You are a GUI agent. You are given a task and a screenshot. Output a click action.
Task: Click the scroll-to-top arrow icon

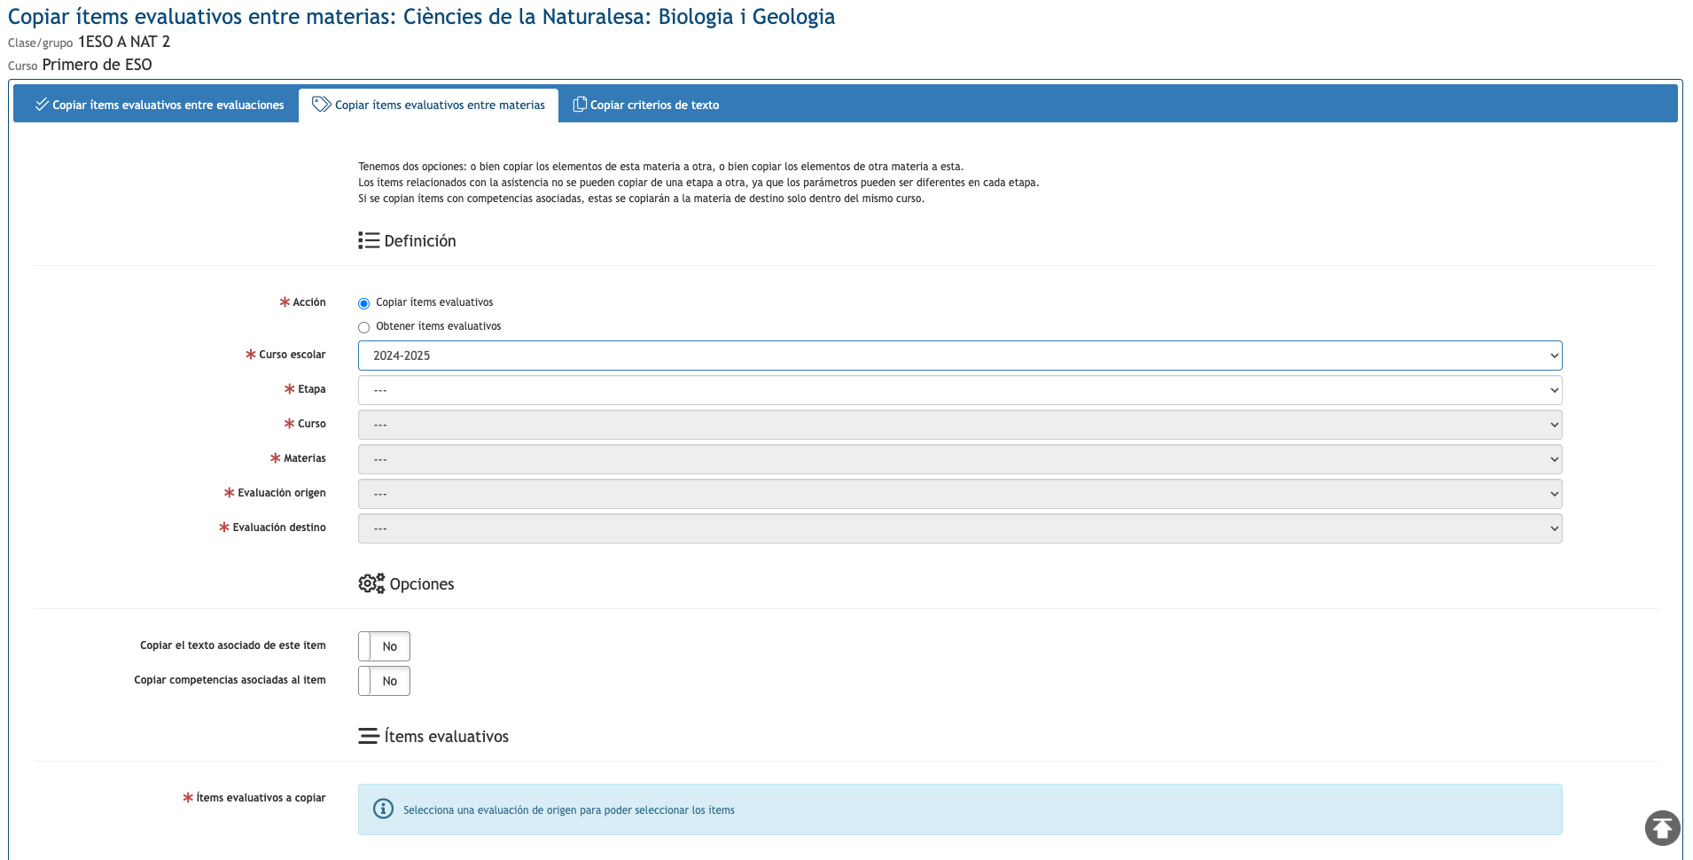point(1662,828)
